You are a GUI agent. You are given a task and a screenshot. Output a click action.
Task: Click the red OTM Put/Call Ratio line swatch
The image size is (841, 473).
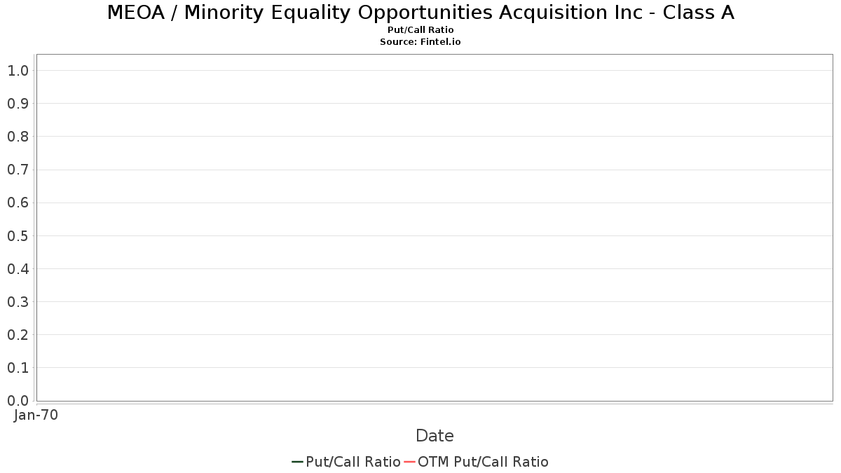click(409, 462)
